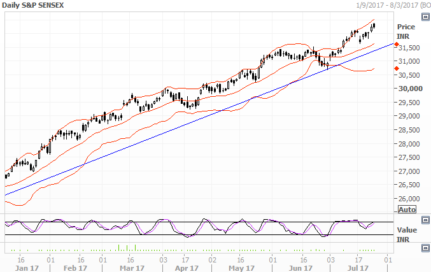Image resolution: width=431 pixels, height=272 pixels.
Task: Click the 27,000 price axis label
Action: [409, 171]
